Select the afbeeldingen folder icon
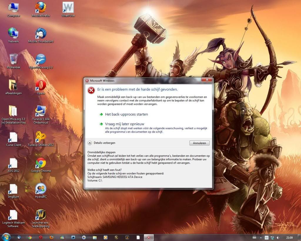301x241 pixels. pyautogui.click(x=14, y=87)
